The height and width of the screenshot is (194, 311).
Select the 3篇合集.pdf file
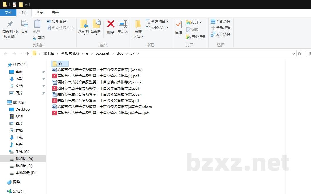pos(103,113)
